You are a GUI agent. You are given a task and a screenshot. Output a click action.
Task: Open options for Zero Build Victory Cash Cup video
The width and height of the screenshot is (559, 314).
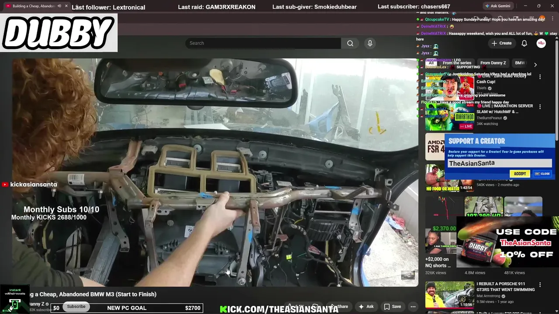tap(540, 77)
